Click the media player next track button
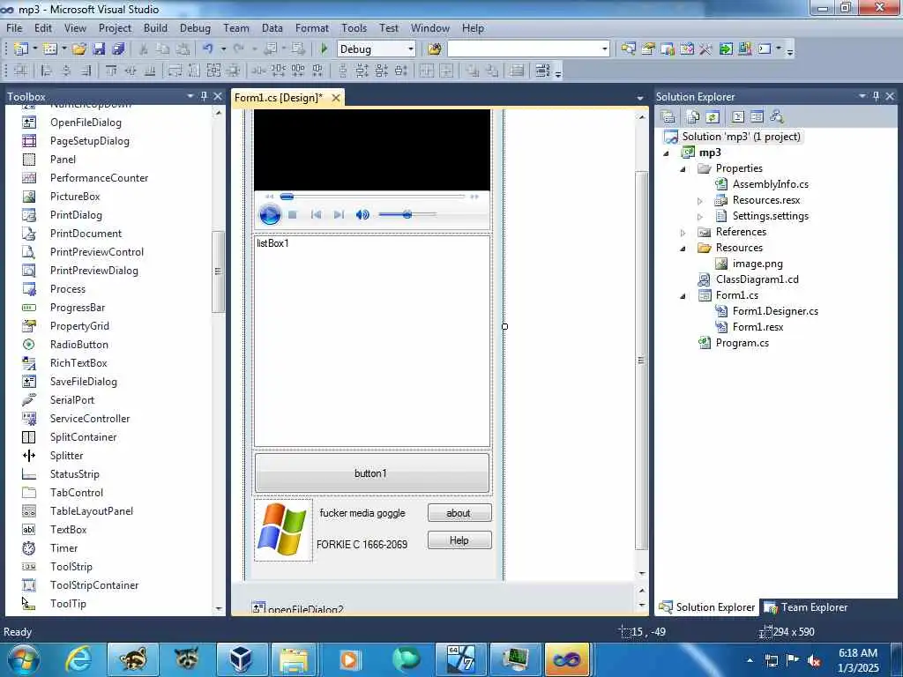This screenshot has width=903, height=677. coord(339,215)
